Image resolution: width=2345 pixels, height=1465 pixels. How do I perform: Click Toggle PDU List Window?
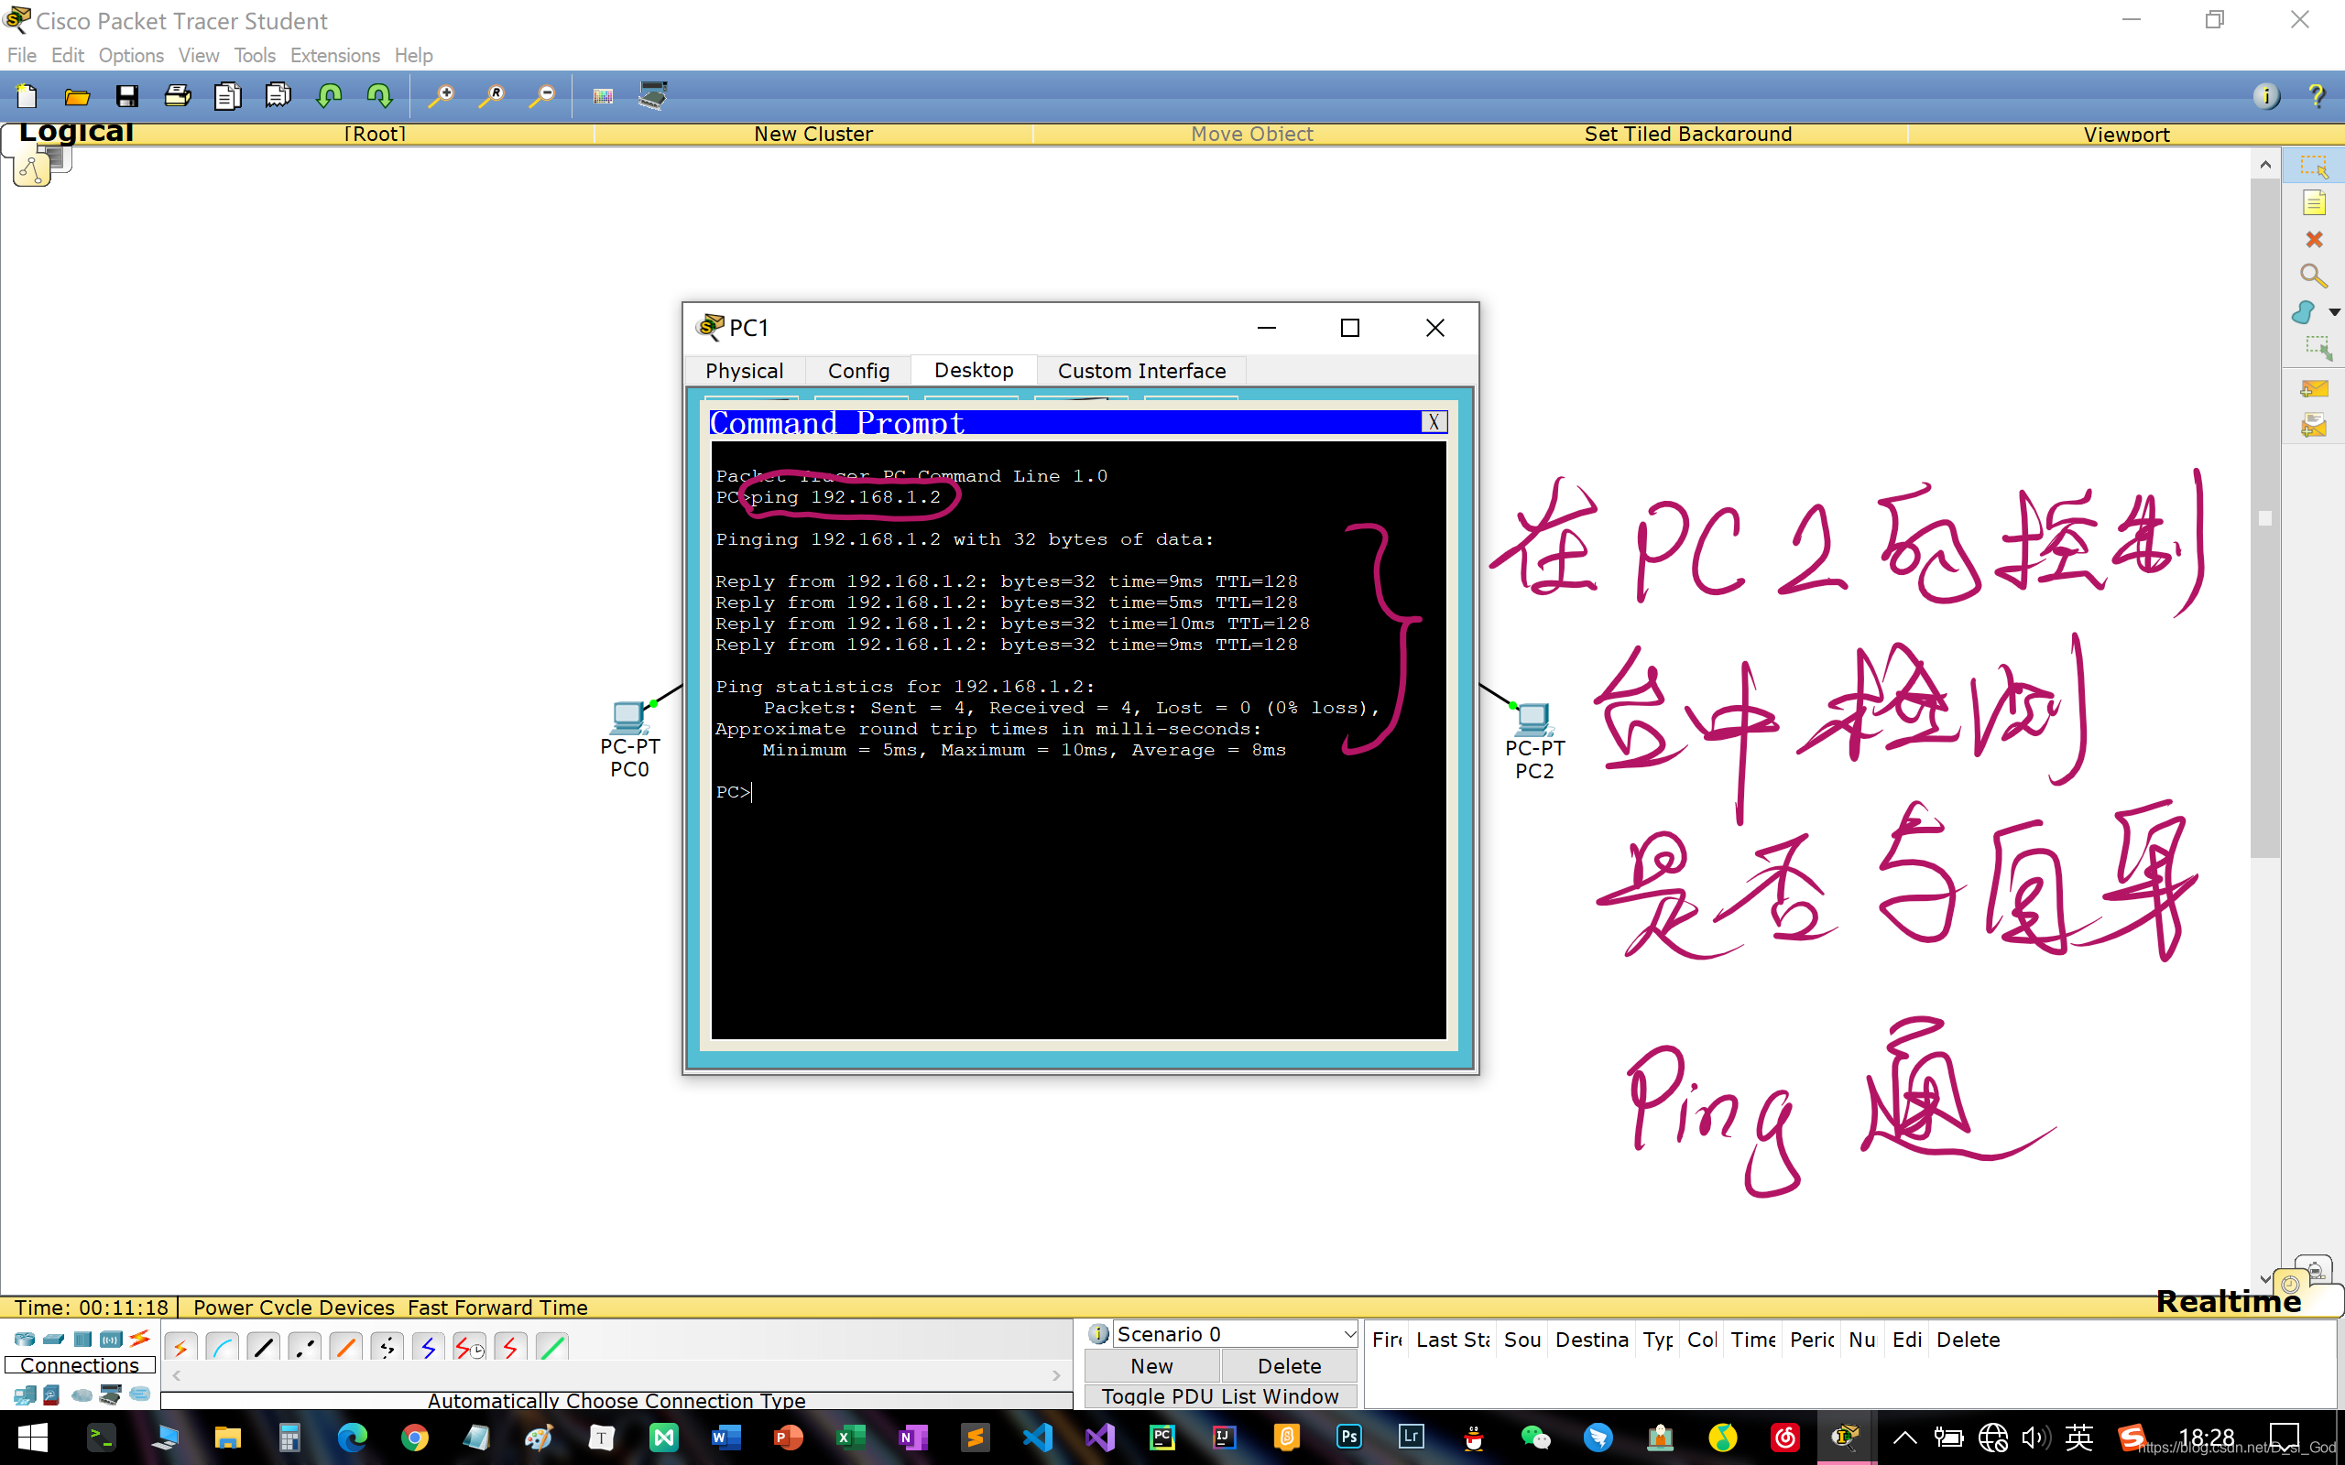click(x=1220, y=1396)
